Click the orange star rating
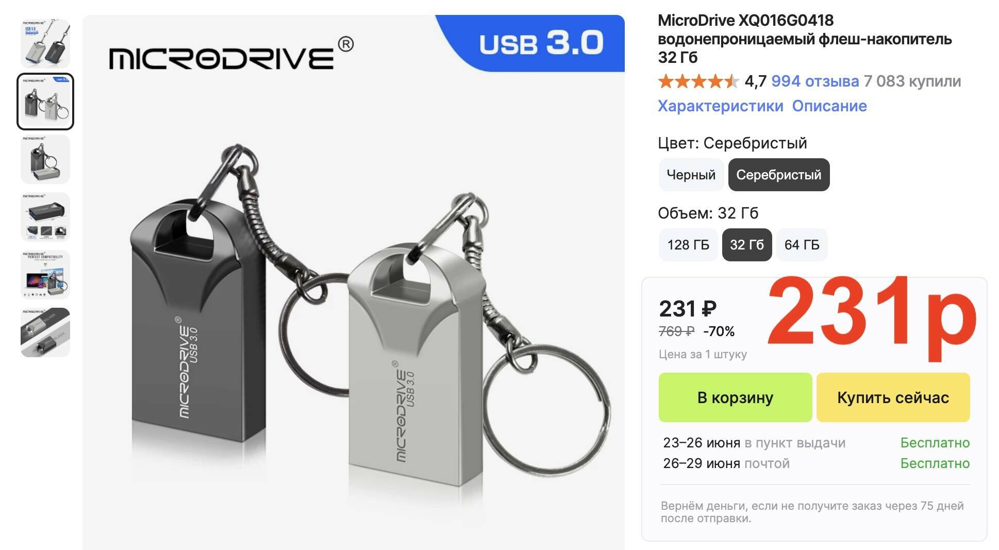 698,81
